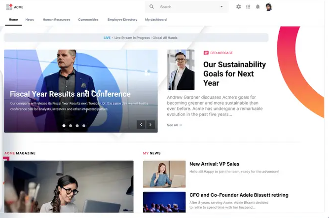
Task: Select the first carousel dot
Action: tap(64, 126)
